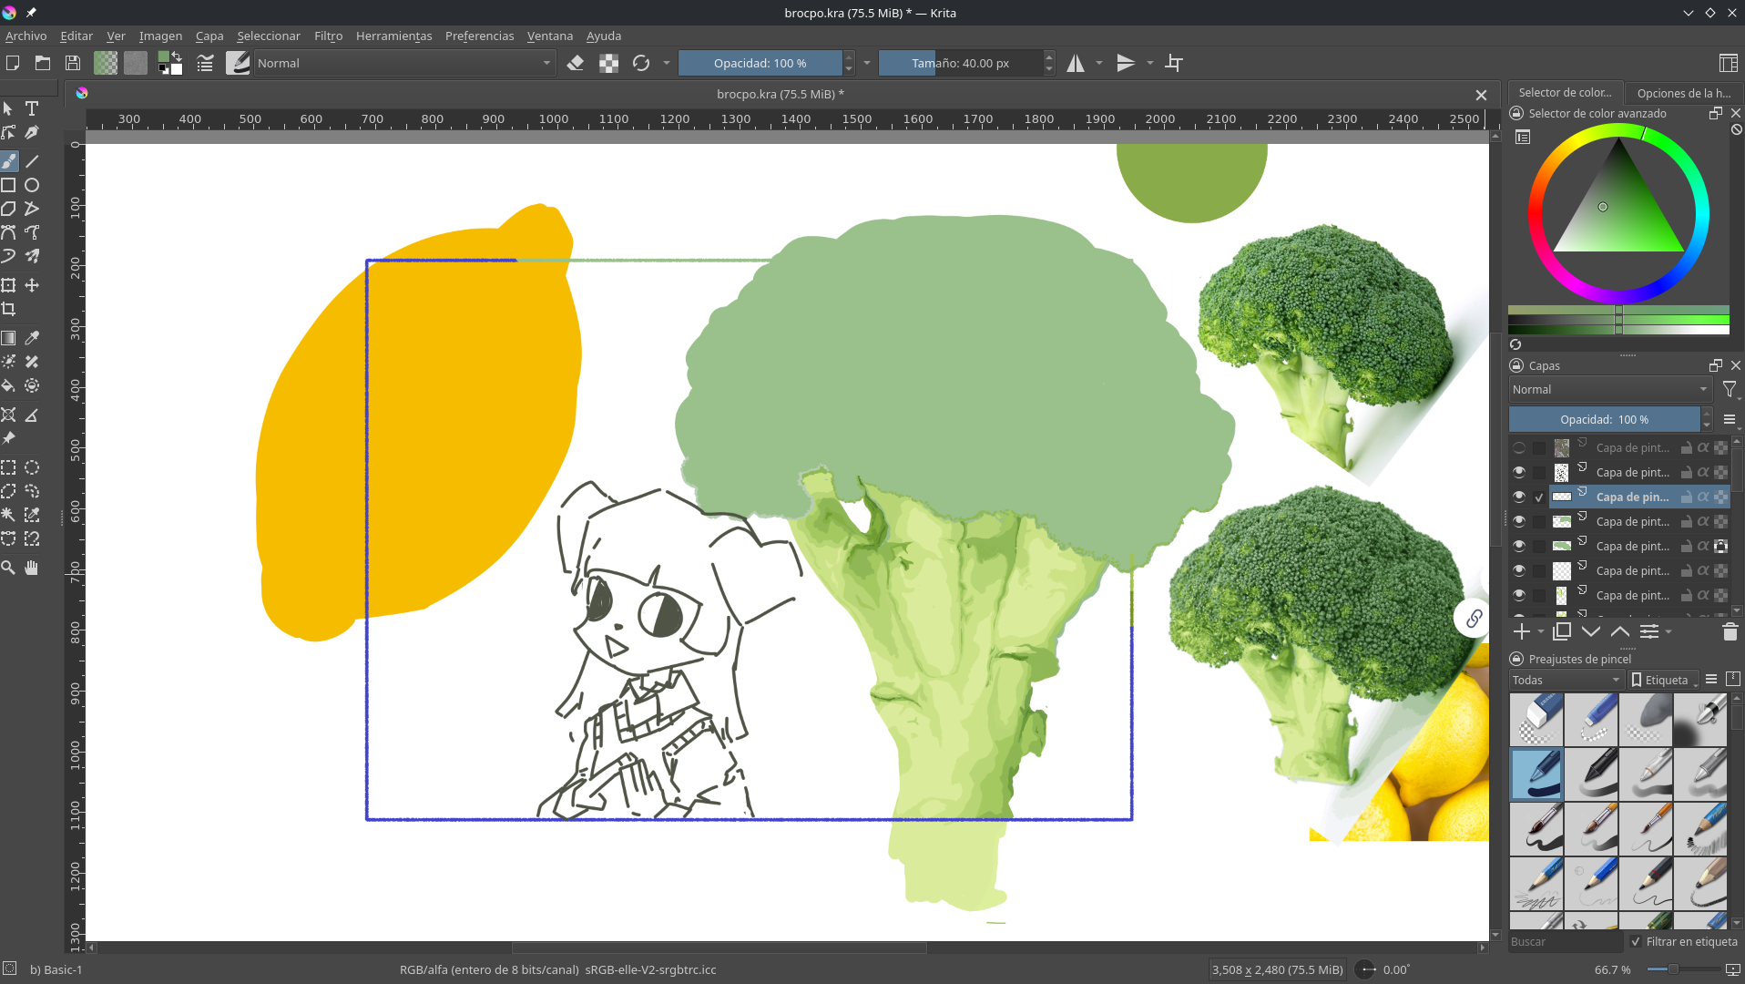Click the horizontal mirror tool icon
This screenshot has width=1745, height=984.
pyautogui.click(x=1076, y=63)
